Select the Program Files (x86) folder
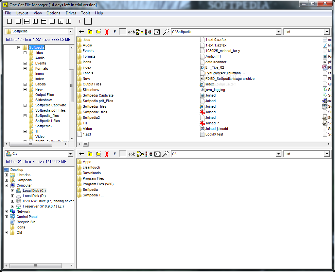Screen dimensions: 335x272 click(x=98, y=184)
